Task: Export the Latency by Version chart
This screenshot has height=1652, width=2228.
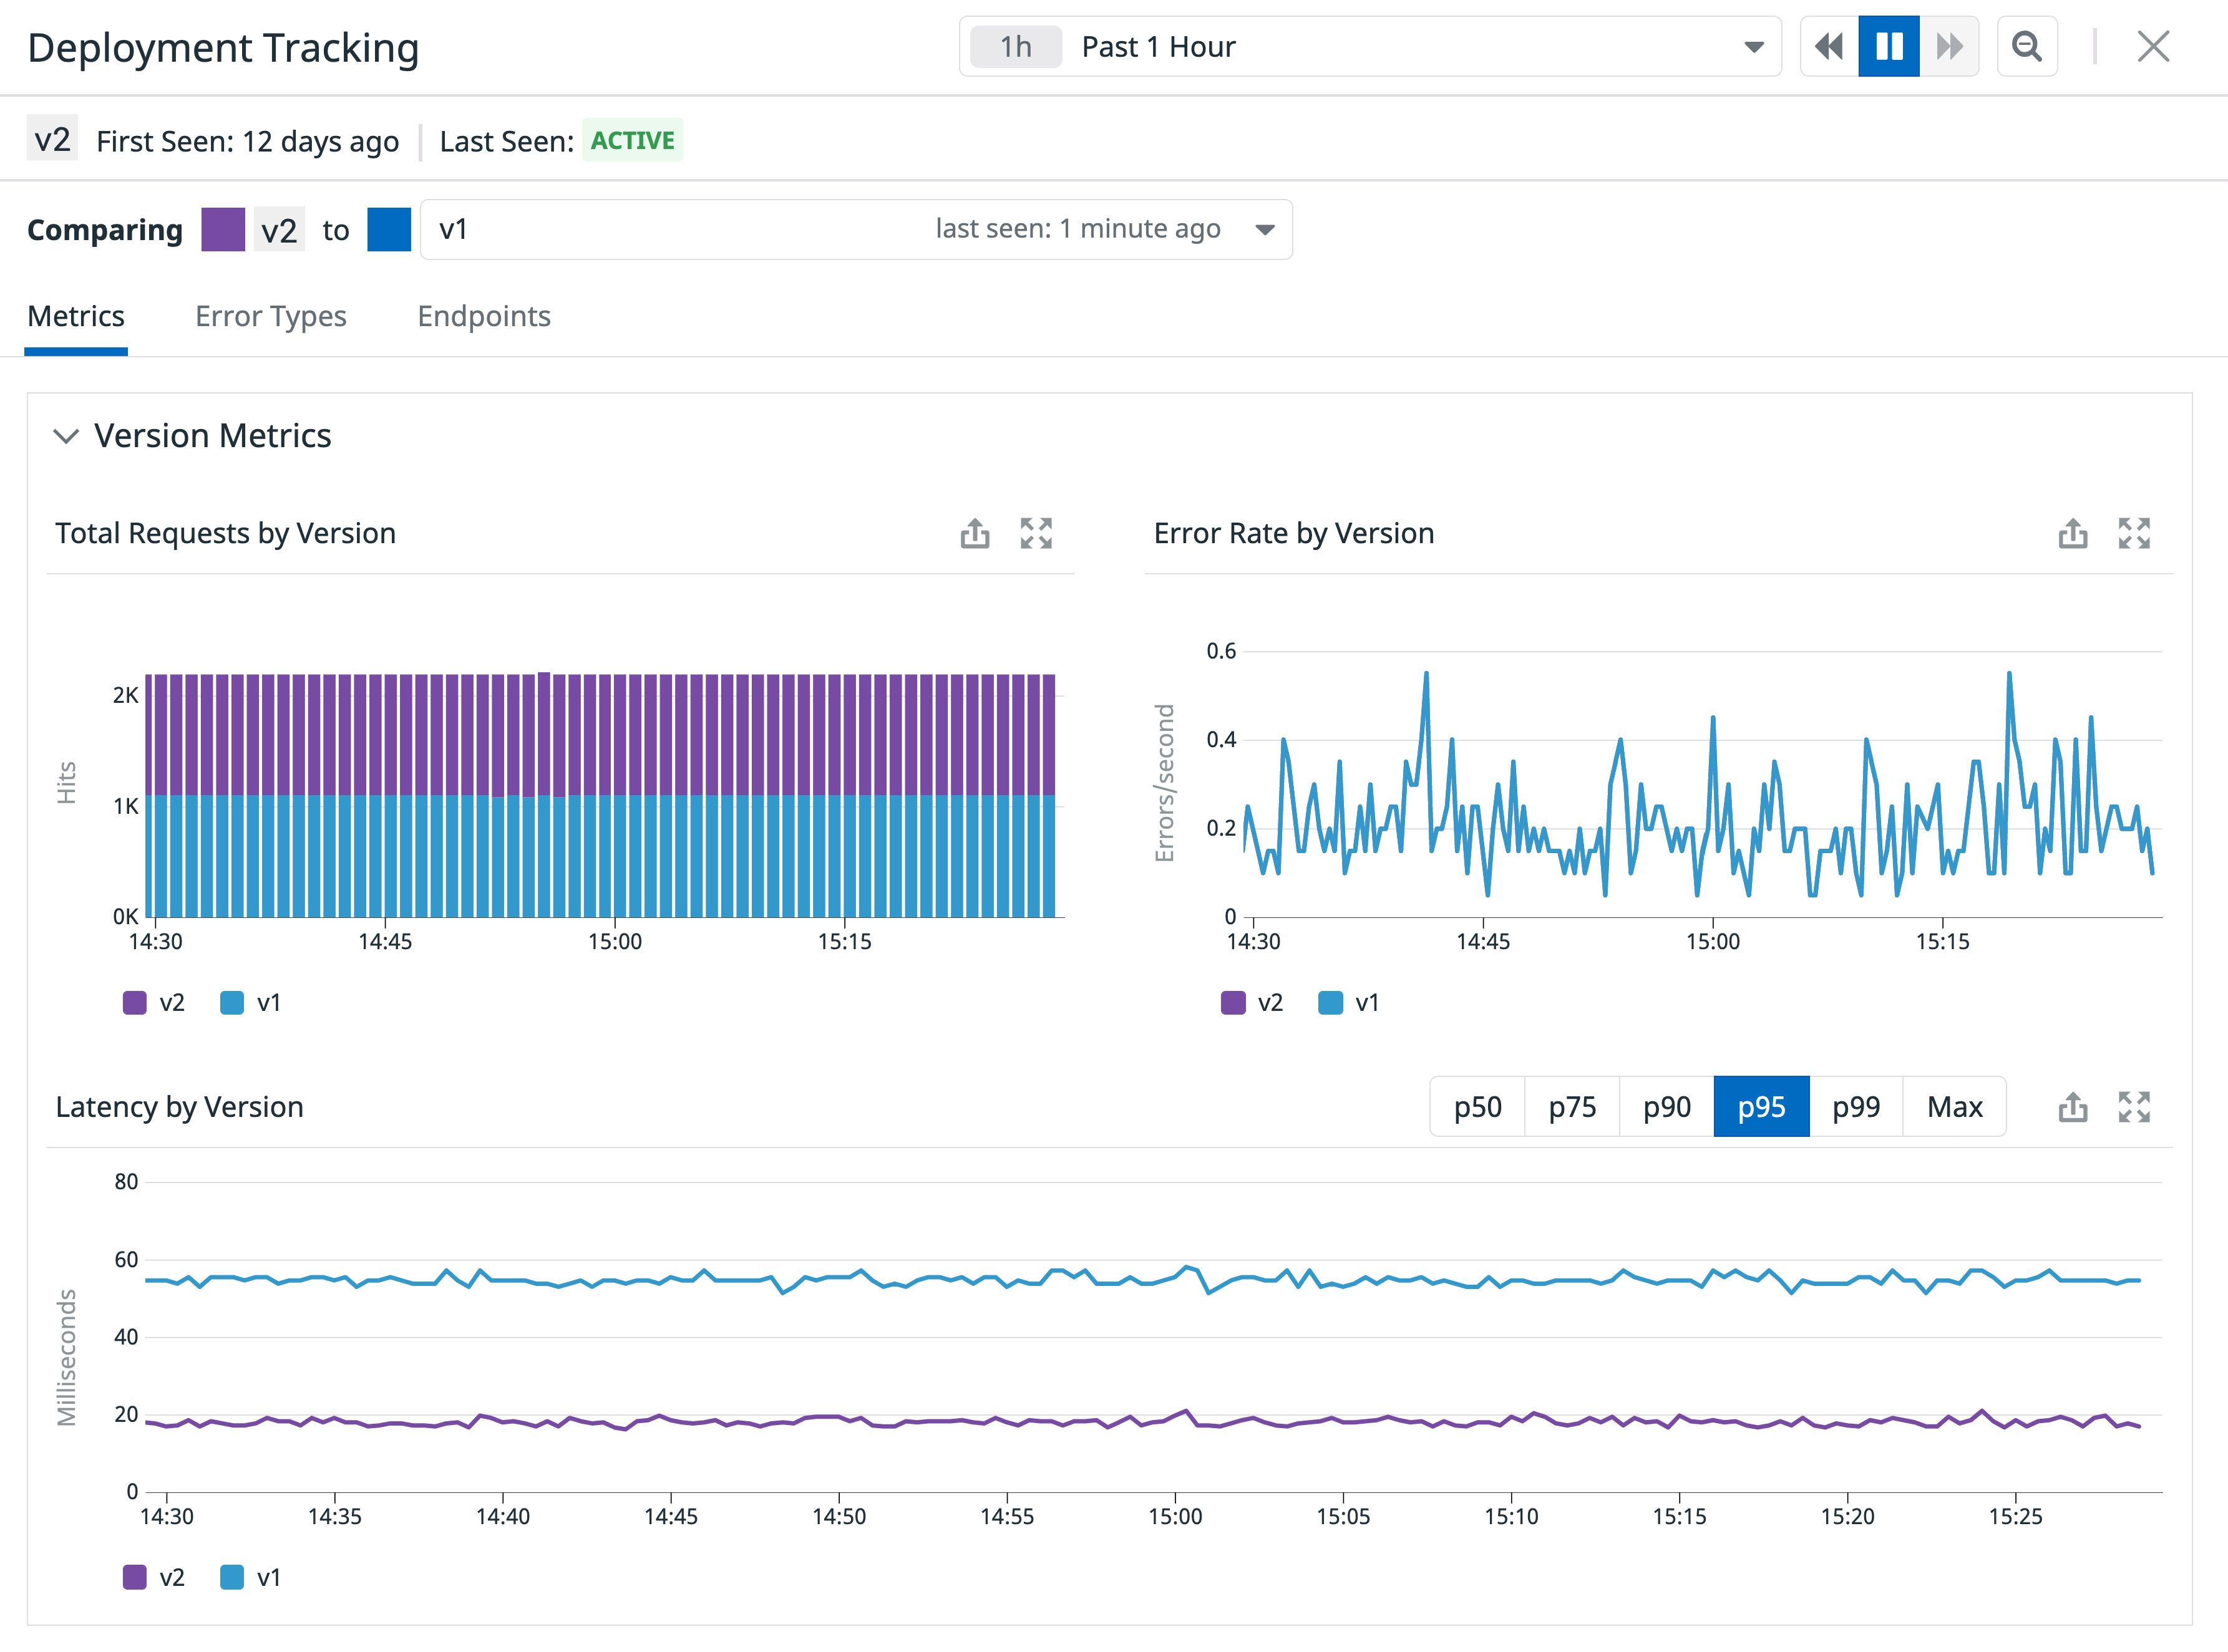Action: point(2072,1107)
